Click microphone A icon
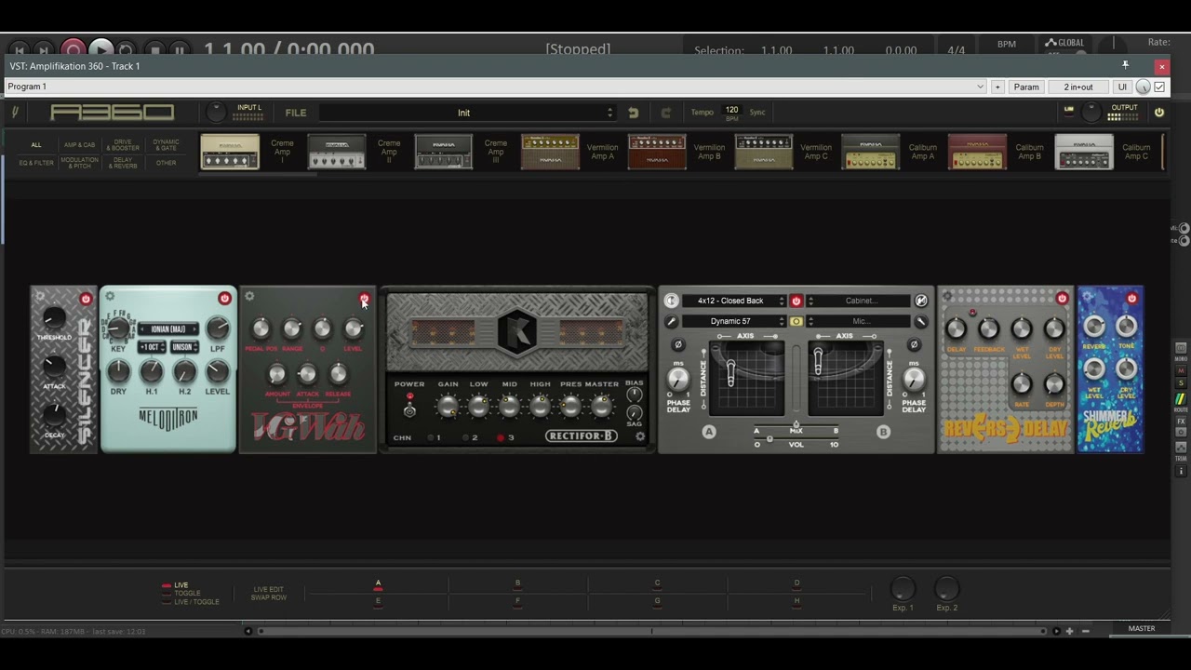Image resolution: width=1191 pixels, height=670 pixels. 671,321
